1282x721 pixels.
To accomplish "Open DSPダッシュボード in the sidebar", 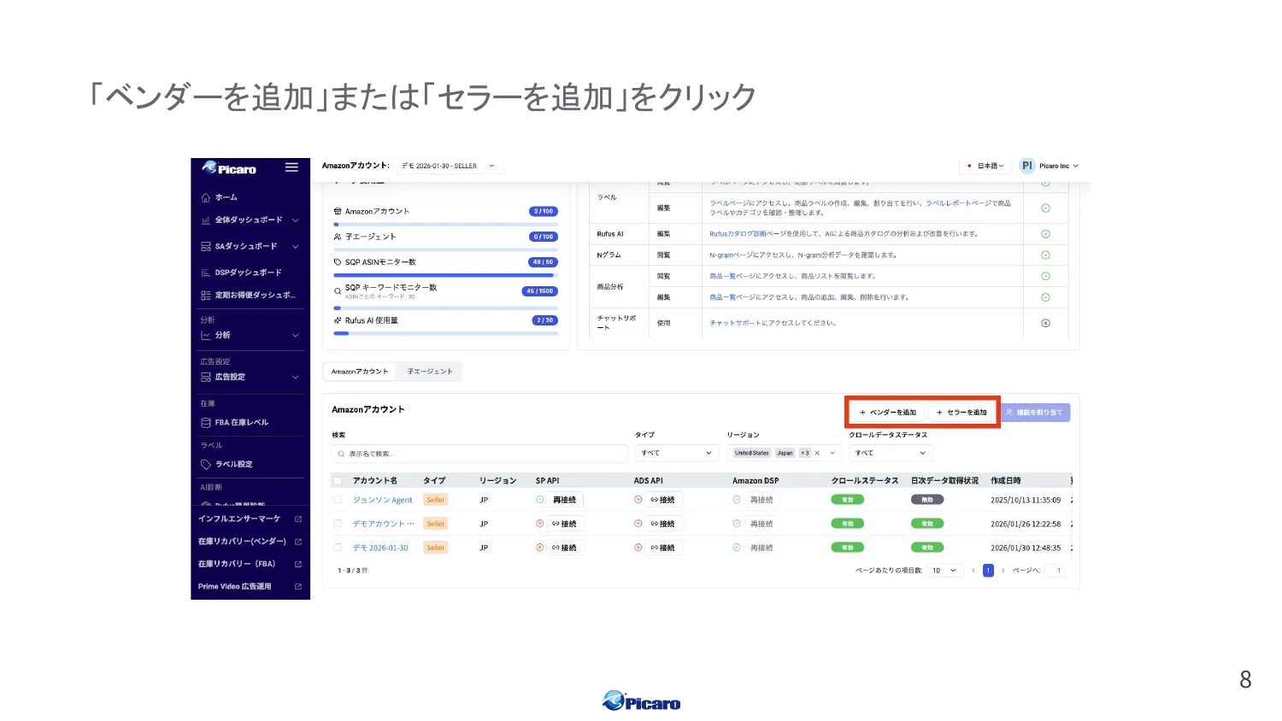I will (x=248, y=273).
